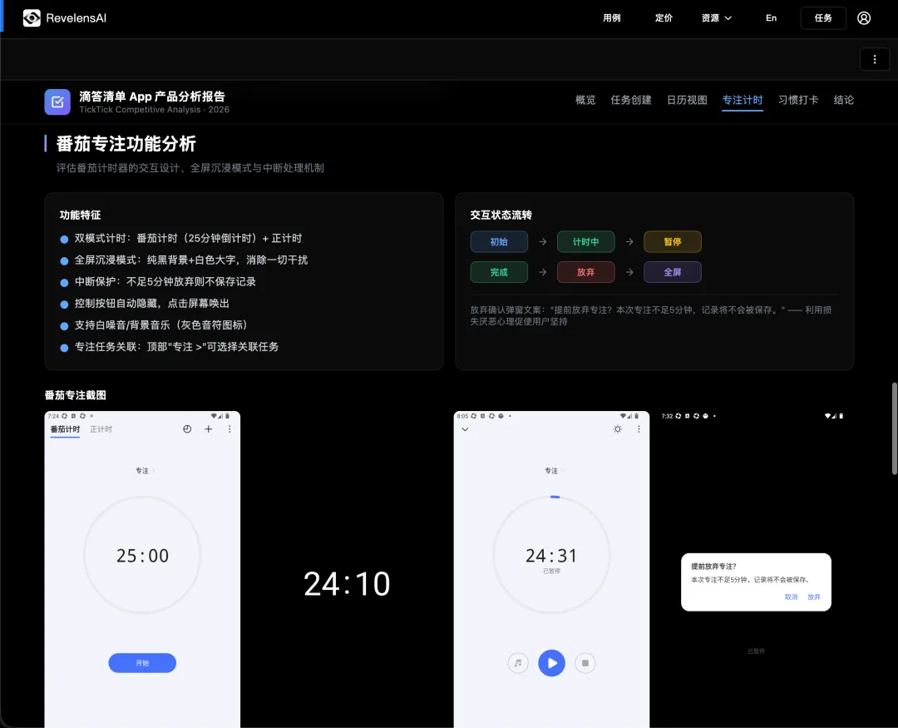Click the brightness sun icon in paused screenshot
Viewport: 898px width, 728px height.
coord(617,429)
